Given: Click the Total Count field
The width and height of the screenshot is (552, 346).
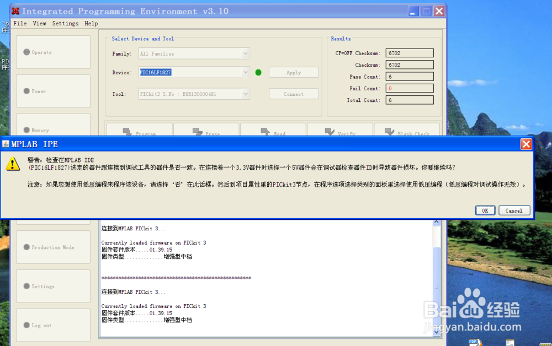Looking at the screenshot, I should [x=410, y=100].
